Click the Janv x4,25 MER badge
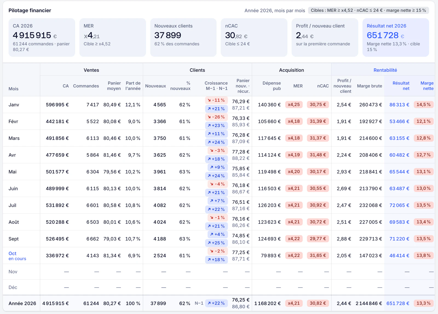Screen dimensions: 438x314 click(x=294, y=105)
